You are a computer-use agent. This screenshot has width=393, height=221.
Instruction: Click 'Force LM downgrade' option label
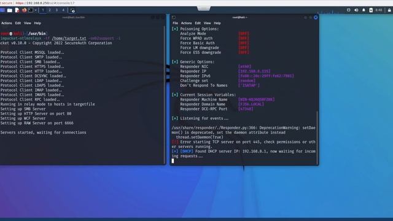199,48
